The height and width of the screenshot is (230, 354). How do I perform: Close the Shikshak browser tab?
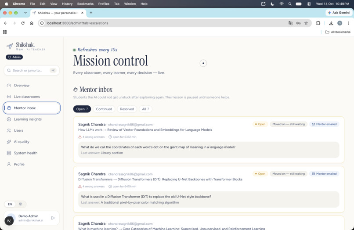point(83,13)
